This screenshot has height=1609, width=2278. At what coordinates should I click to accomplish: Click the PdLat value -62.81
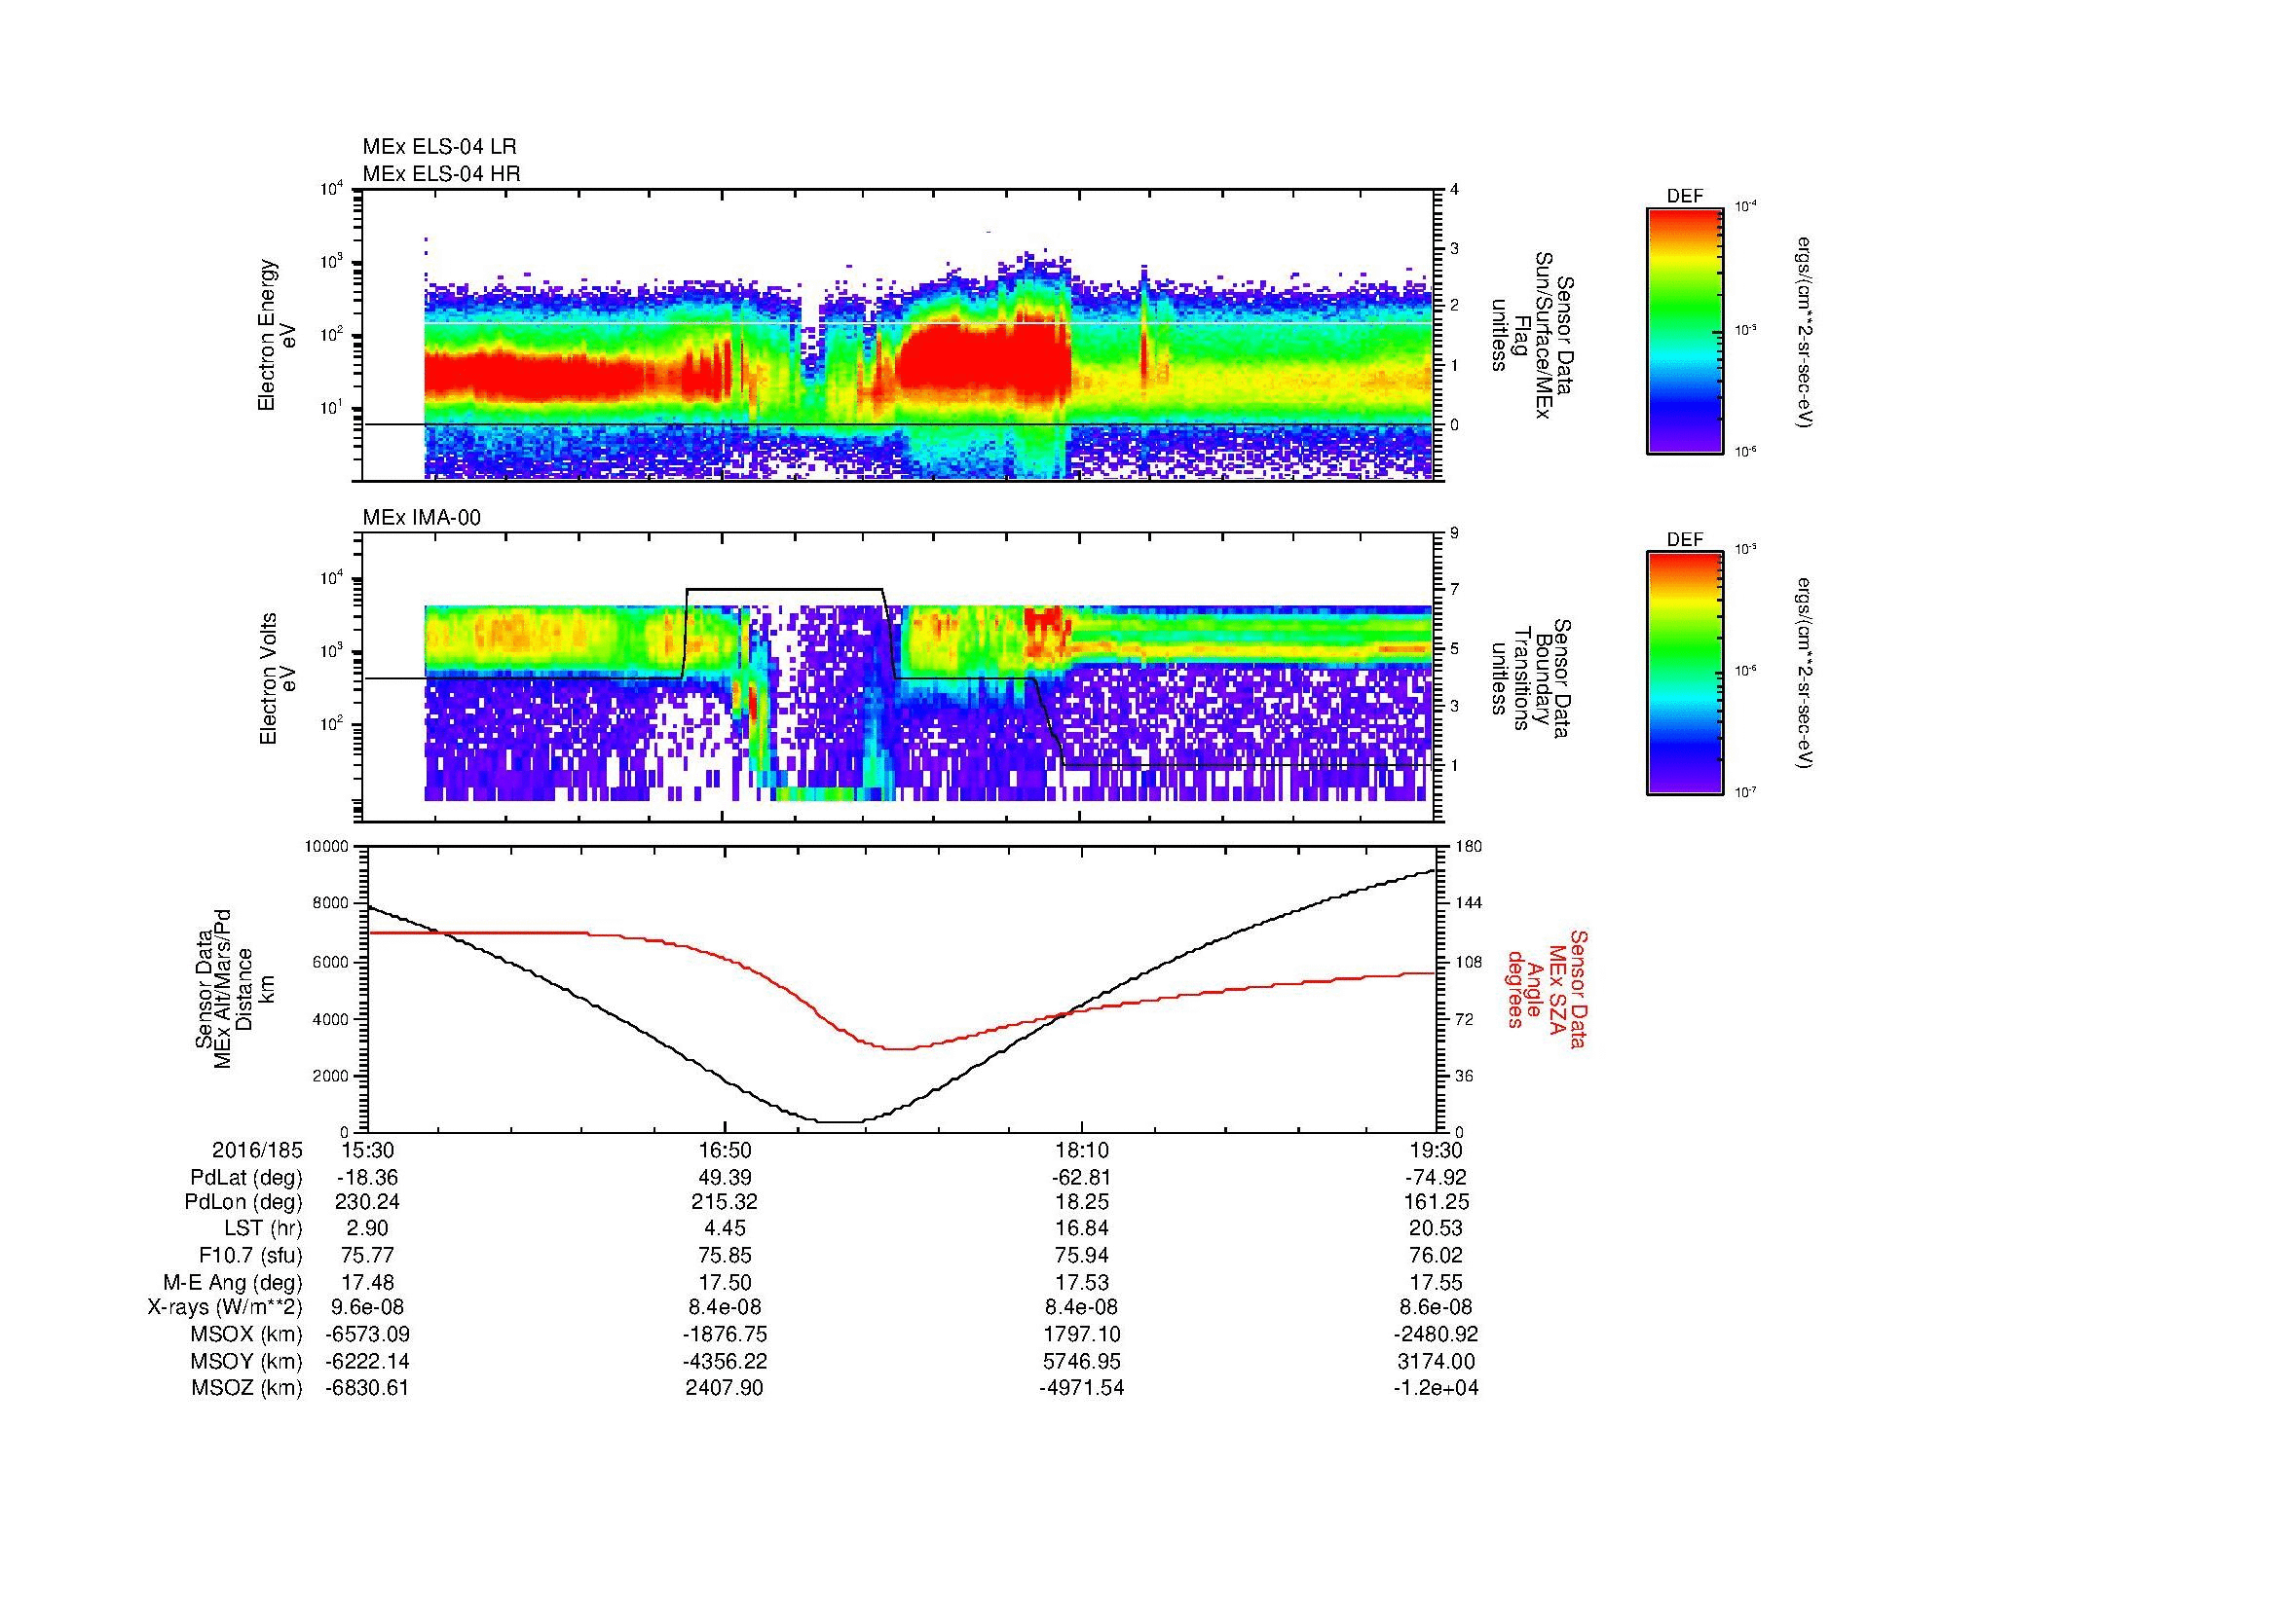[x=1081, y=1178]
